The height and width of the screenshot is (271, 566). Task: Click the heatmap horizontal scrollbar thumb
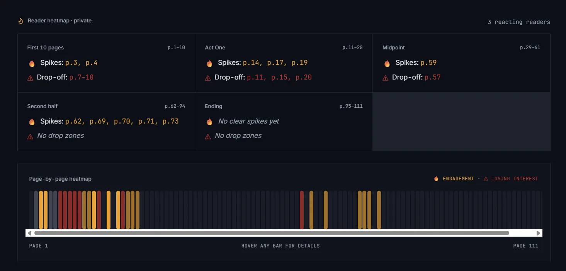tap(272, 233)
